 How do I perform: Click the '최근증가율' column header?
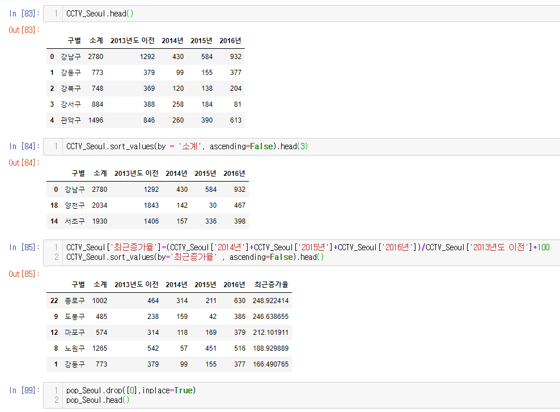(271, 284)
